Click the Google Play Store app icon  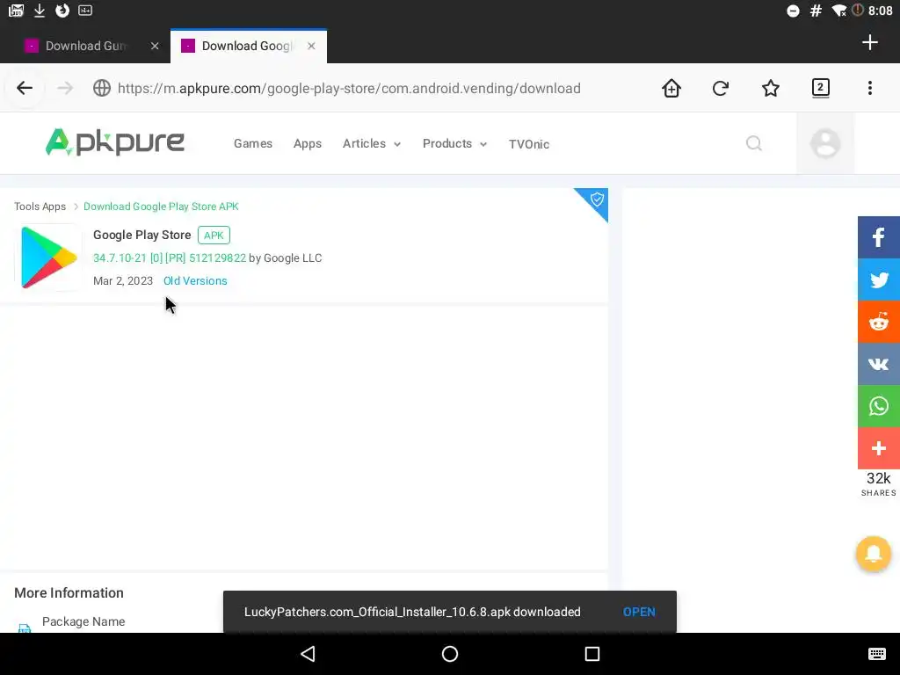[49, 258]
